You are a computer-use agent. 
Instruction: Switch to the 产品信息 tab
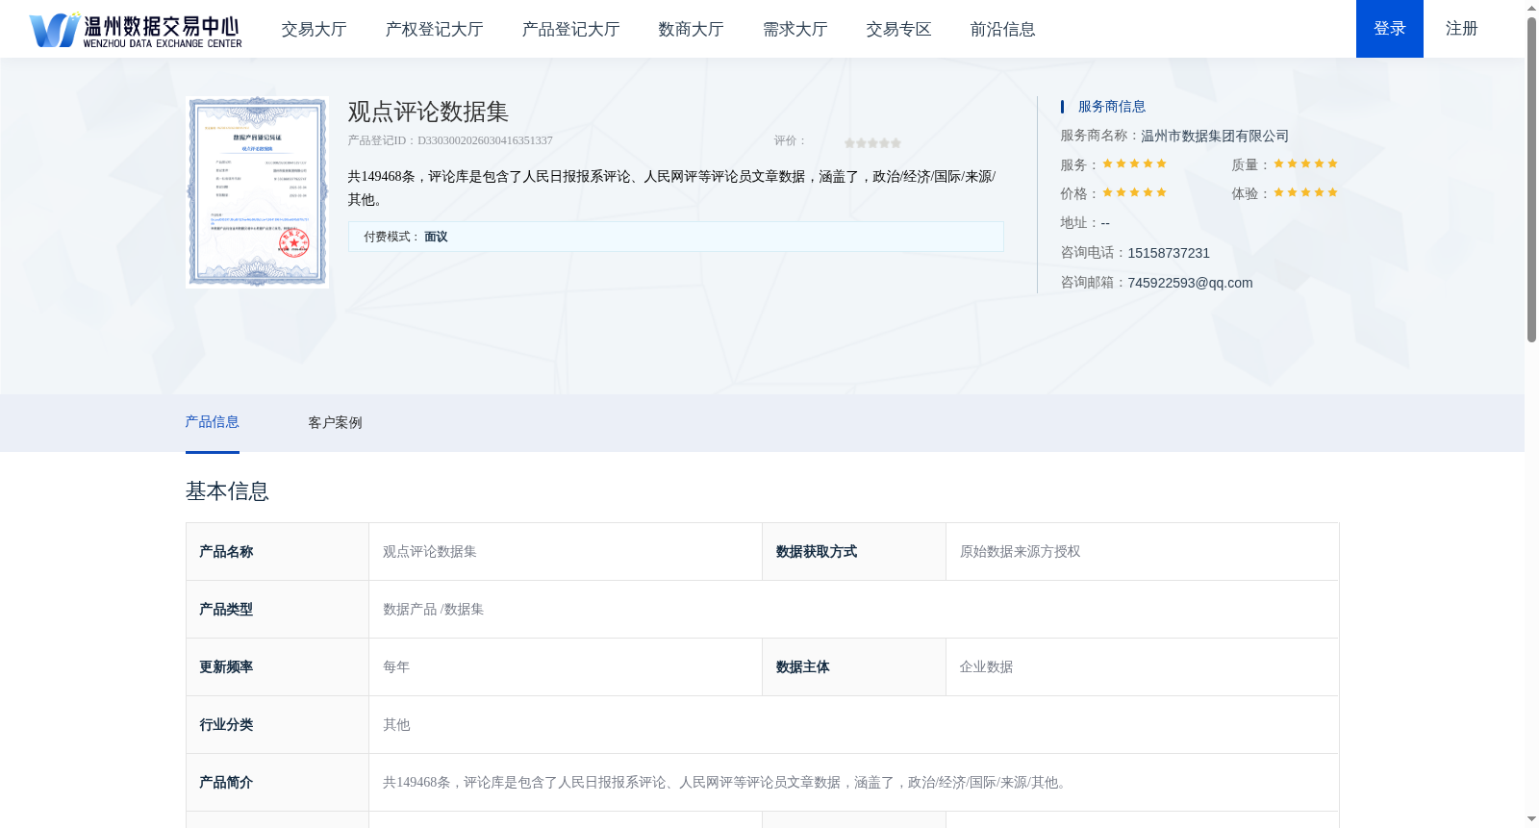point(212,422)
